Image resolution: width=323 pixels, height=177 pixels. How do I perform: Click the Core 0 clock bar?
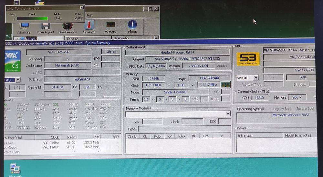point(32,18)
